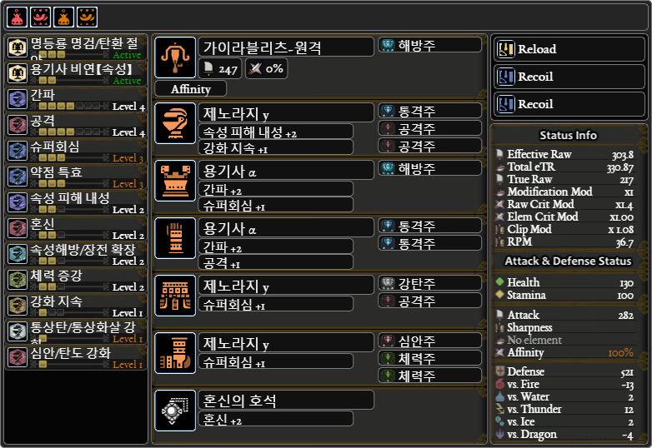This screenshot has height=448, width=652.
Task: Click the bowgun weapon icon
Action: (175, 57)
